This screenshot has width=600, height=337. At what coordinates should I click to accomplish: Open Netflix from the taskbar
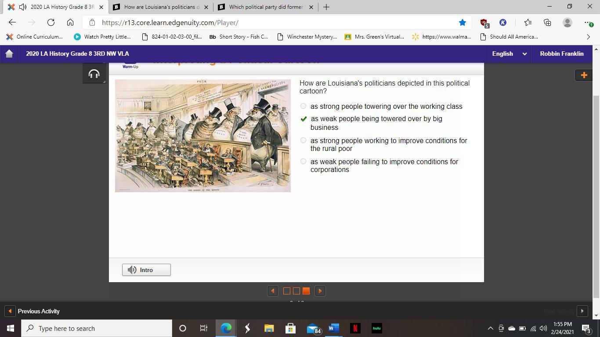(x=355, y=328)
